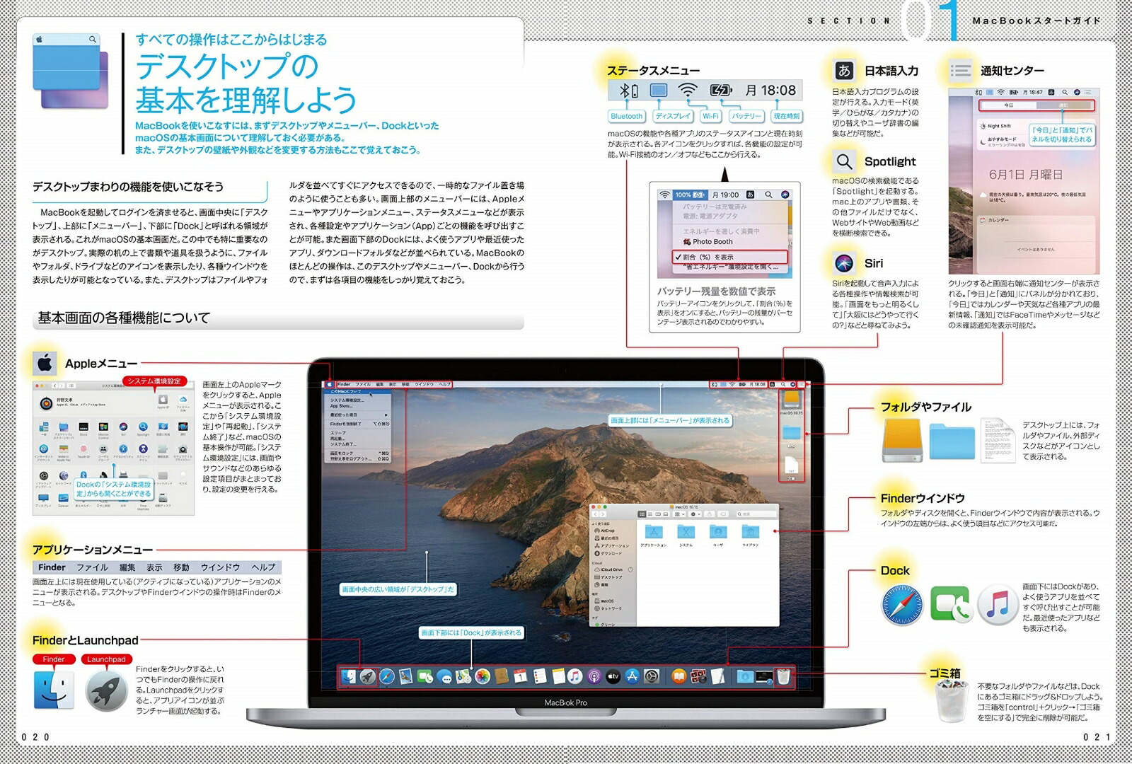Screen dimensions: 1132x764
Task: Open FaceTime from the Dock
Action: tap(424, 677)
